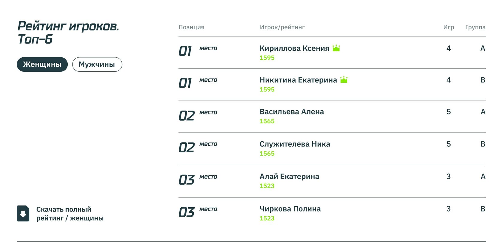Open player Алай Екатерина
The image size is (503, 242).
(x=289, y=176)
